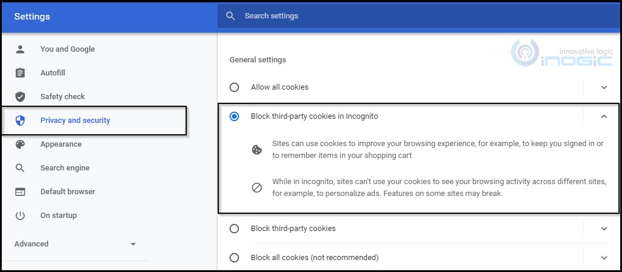Expand the Allow all cookies details chevron

604,87
